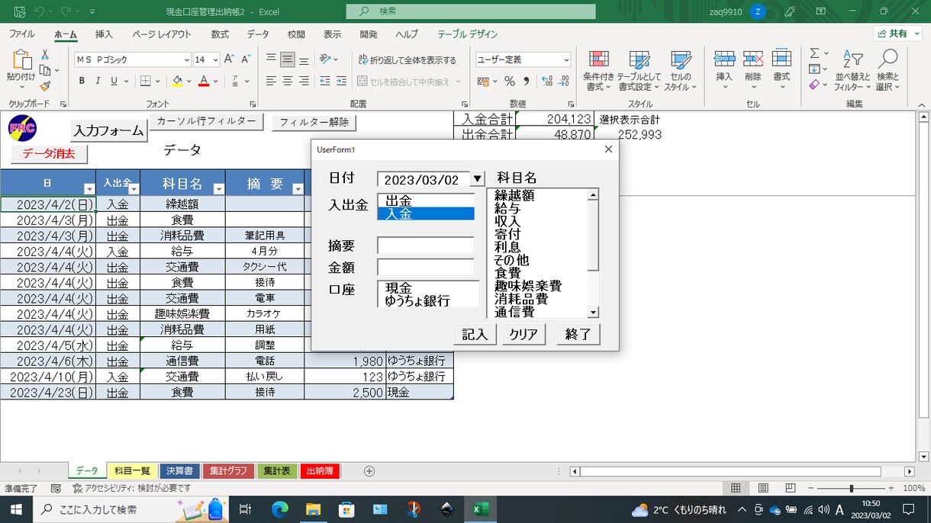The width and height of the screenshot is (931, 523).
Task: Open Sort & Filter 並べ替えとフィルター
Action: (x=852, y=71)
